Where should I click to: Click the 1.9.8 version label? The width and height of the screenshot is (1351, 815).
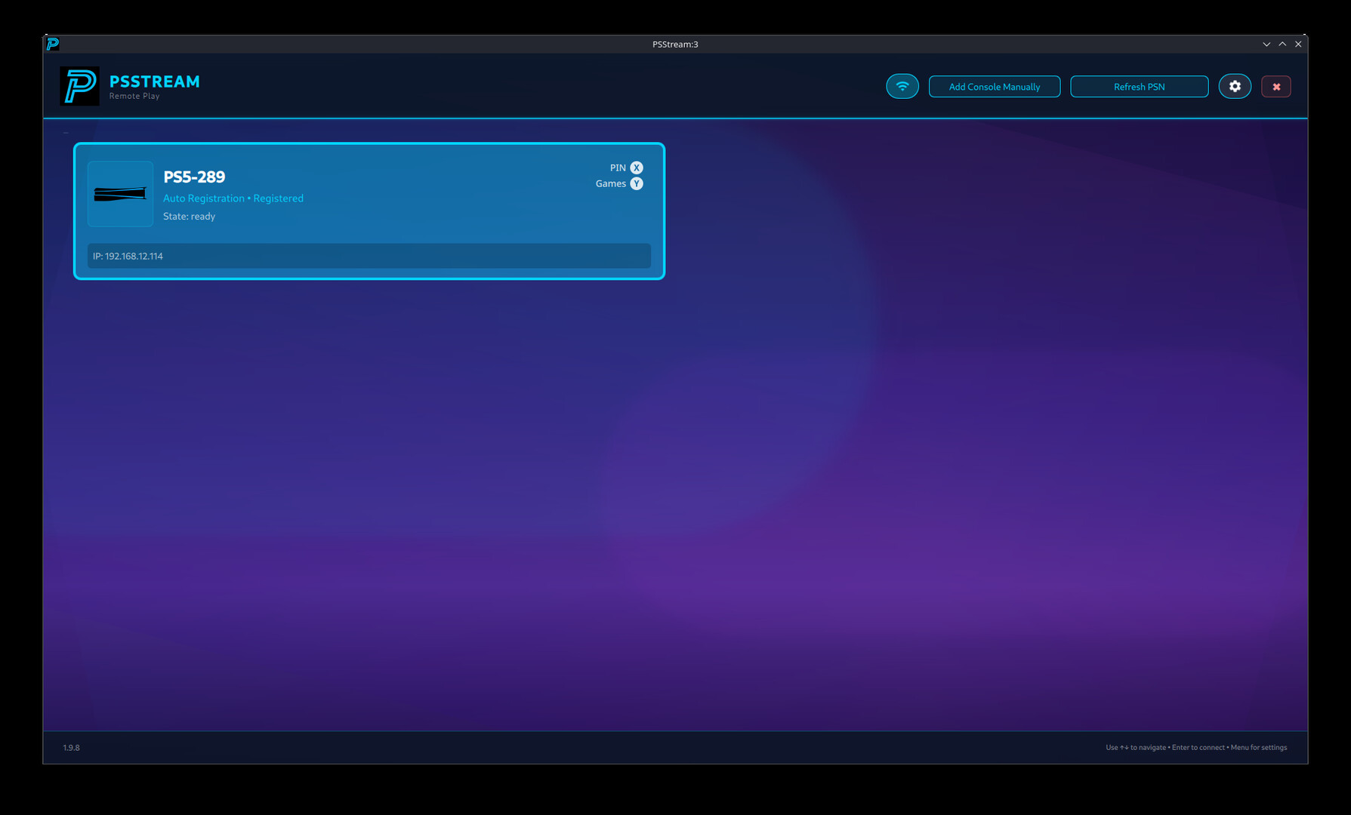[71, 747]
